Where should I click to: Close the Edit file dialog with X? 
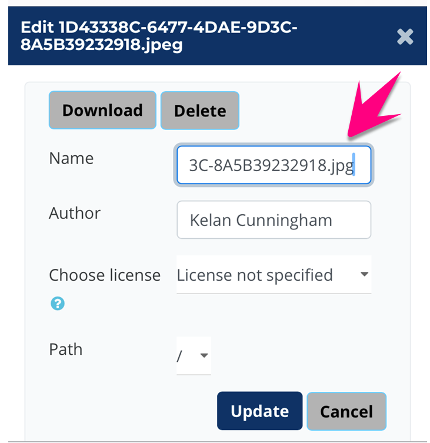click(405, 37)
